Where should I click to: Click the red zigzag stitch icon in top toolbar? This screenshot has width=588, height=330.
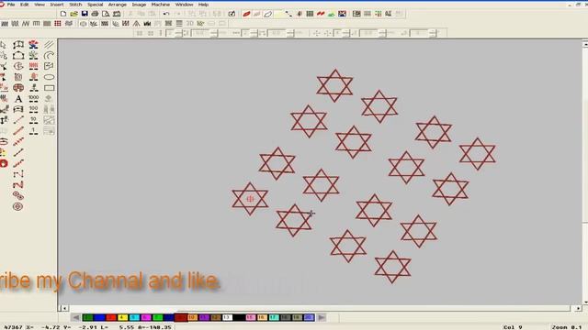pyautogui.click(x=321, y=14)
